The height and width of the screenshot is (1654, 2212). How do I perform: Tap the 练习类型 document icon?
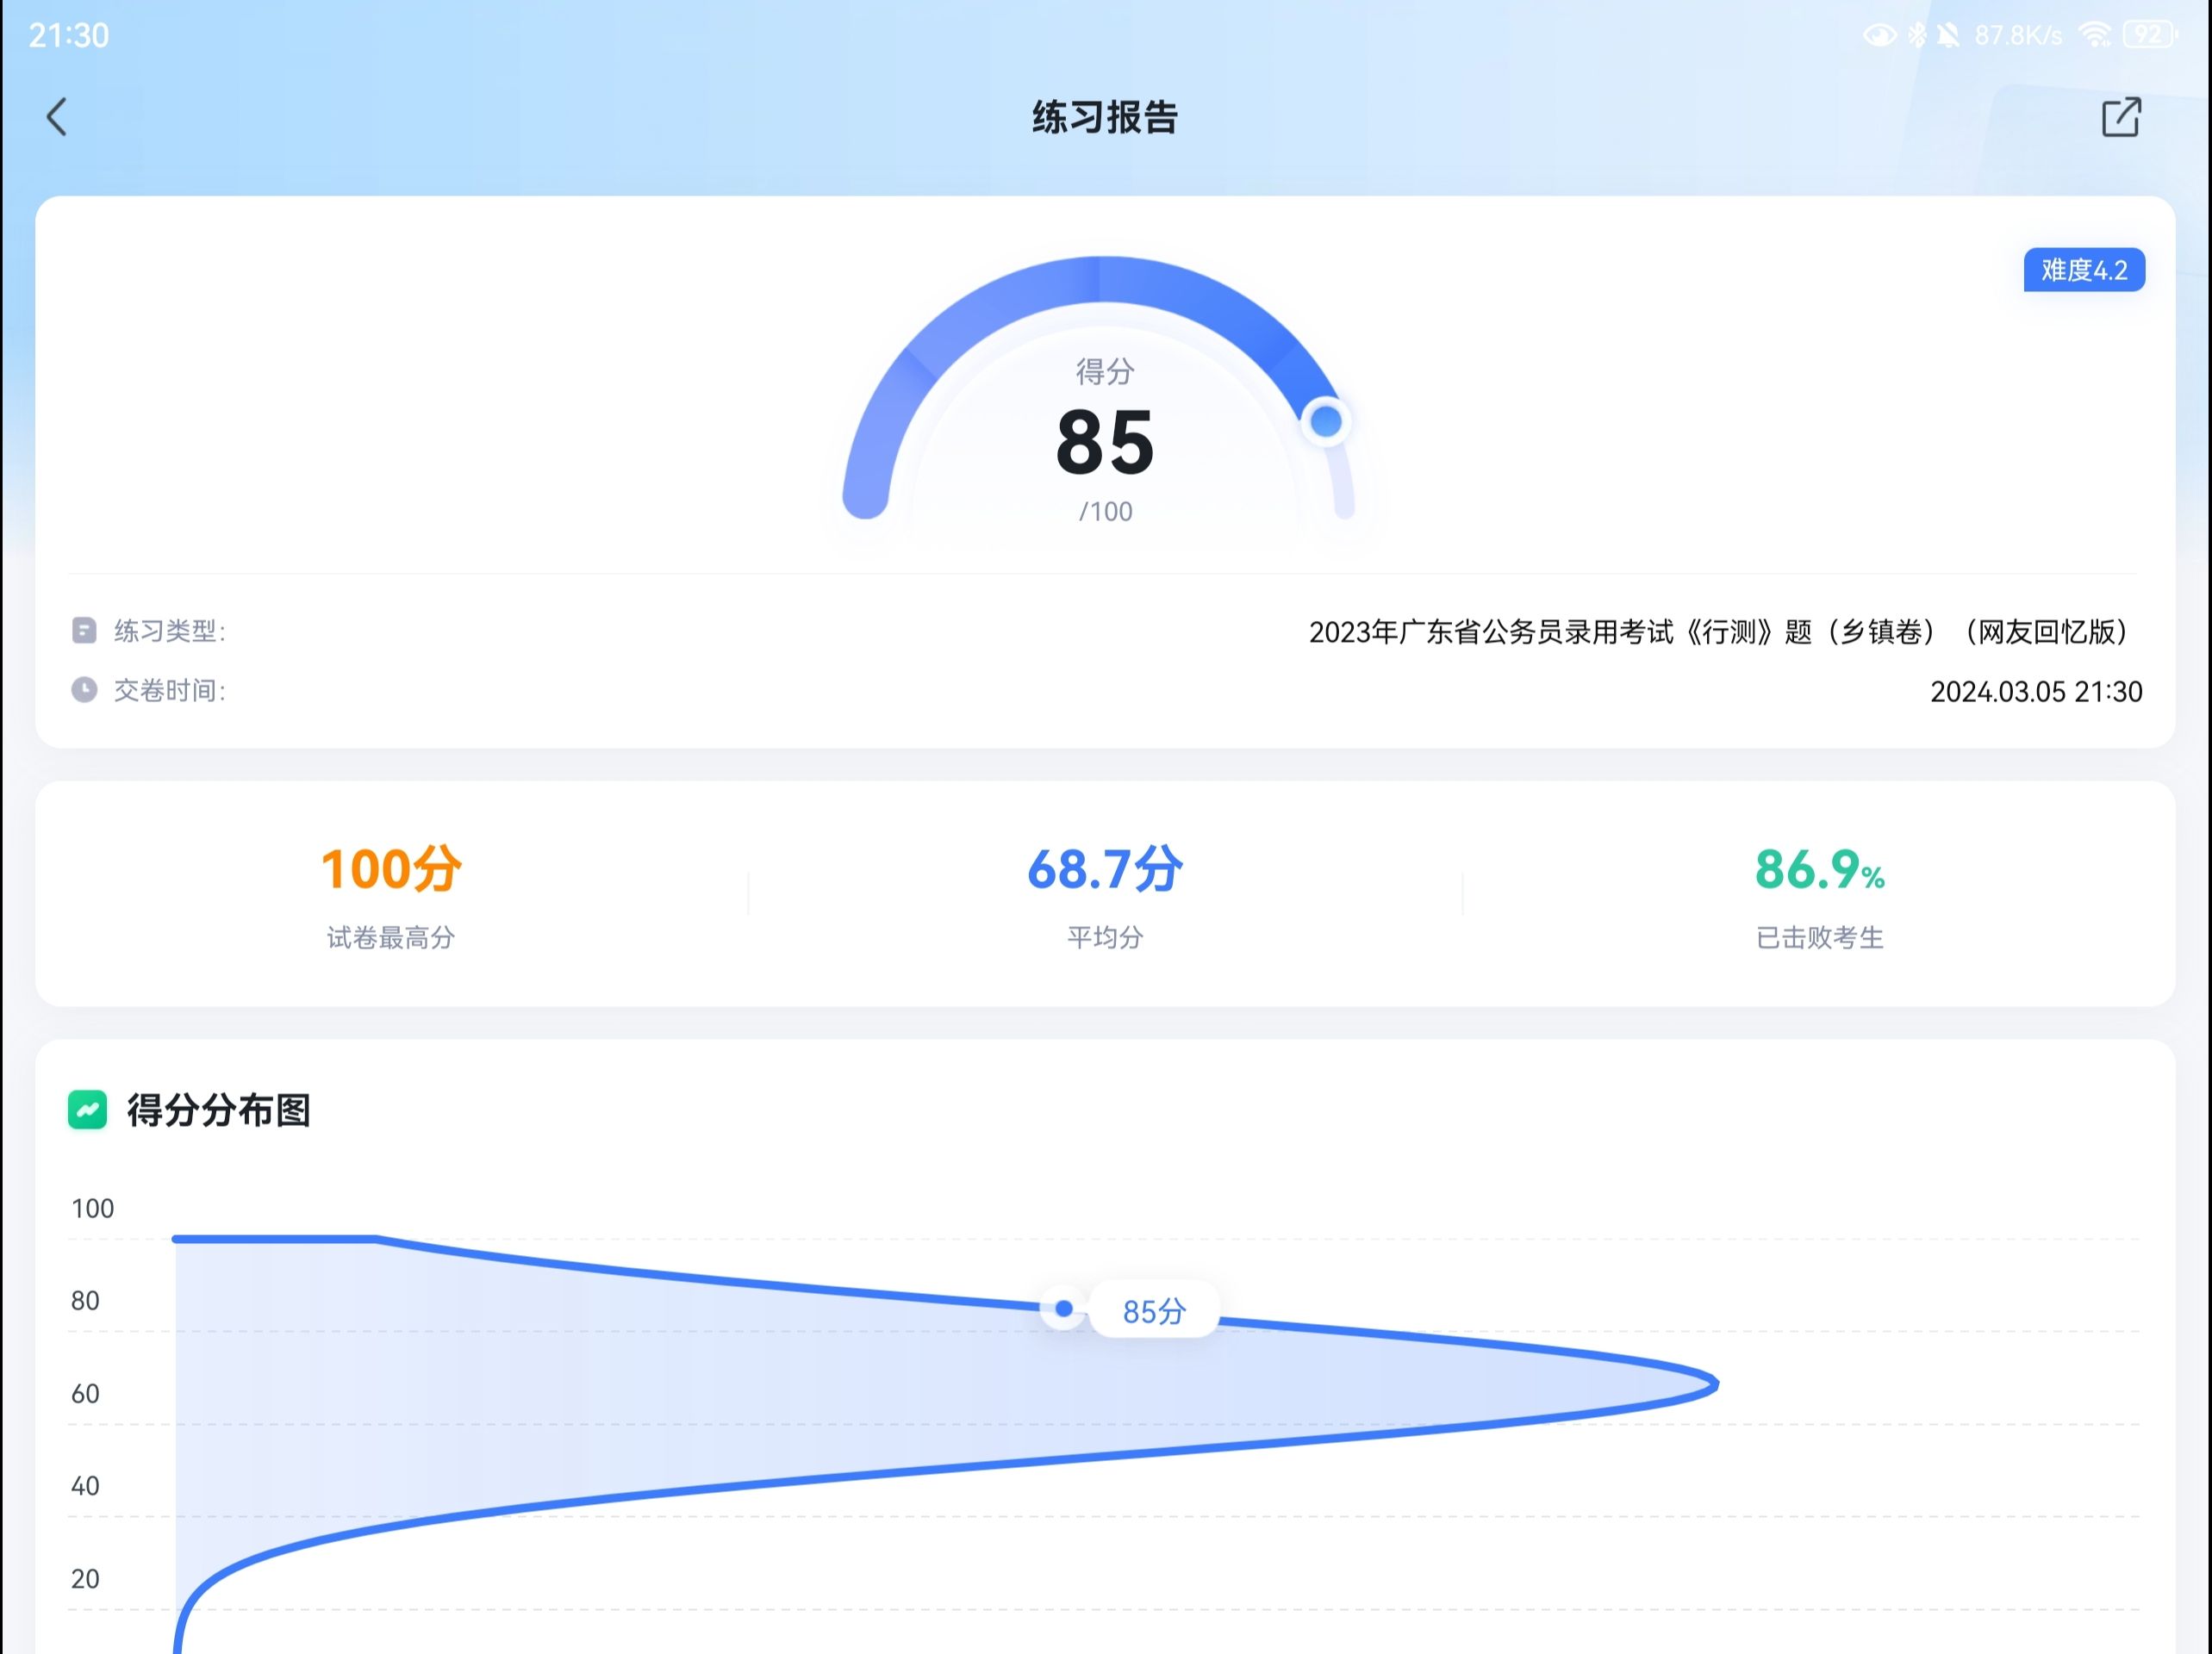tap(84, 631)
